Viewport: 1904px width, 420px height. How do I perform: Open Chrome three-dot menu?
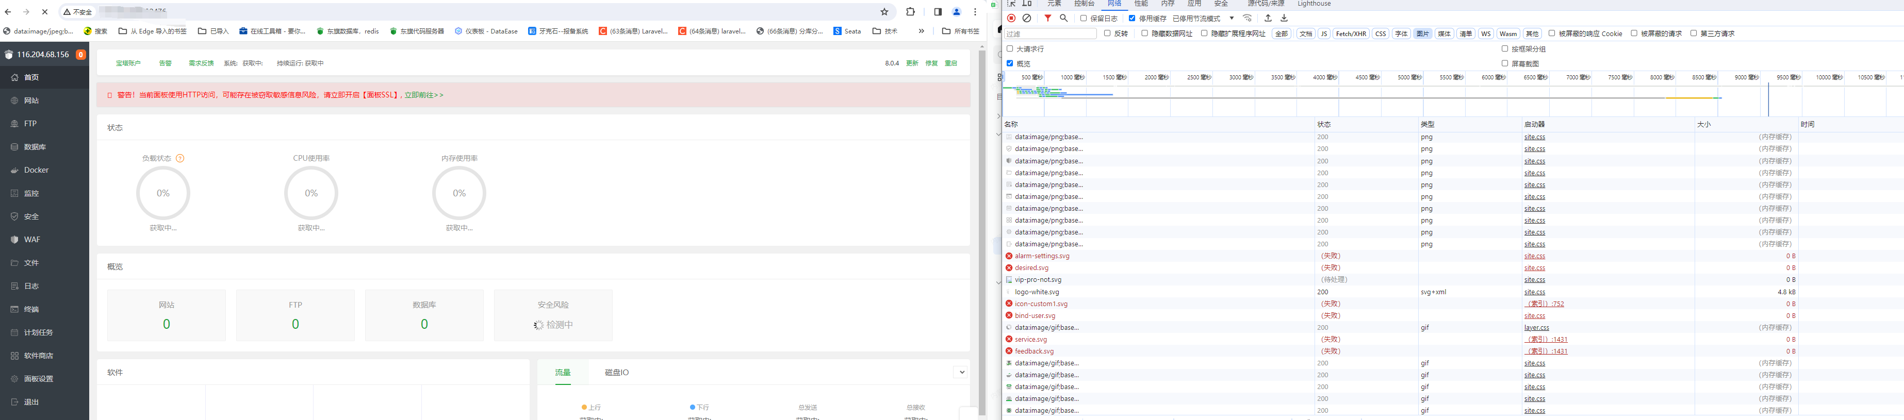pyautogui.click(x=975, y=12)
